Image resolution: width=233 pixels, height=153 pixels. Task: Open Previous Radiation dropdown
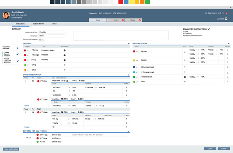point(42,40)
